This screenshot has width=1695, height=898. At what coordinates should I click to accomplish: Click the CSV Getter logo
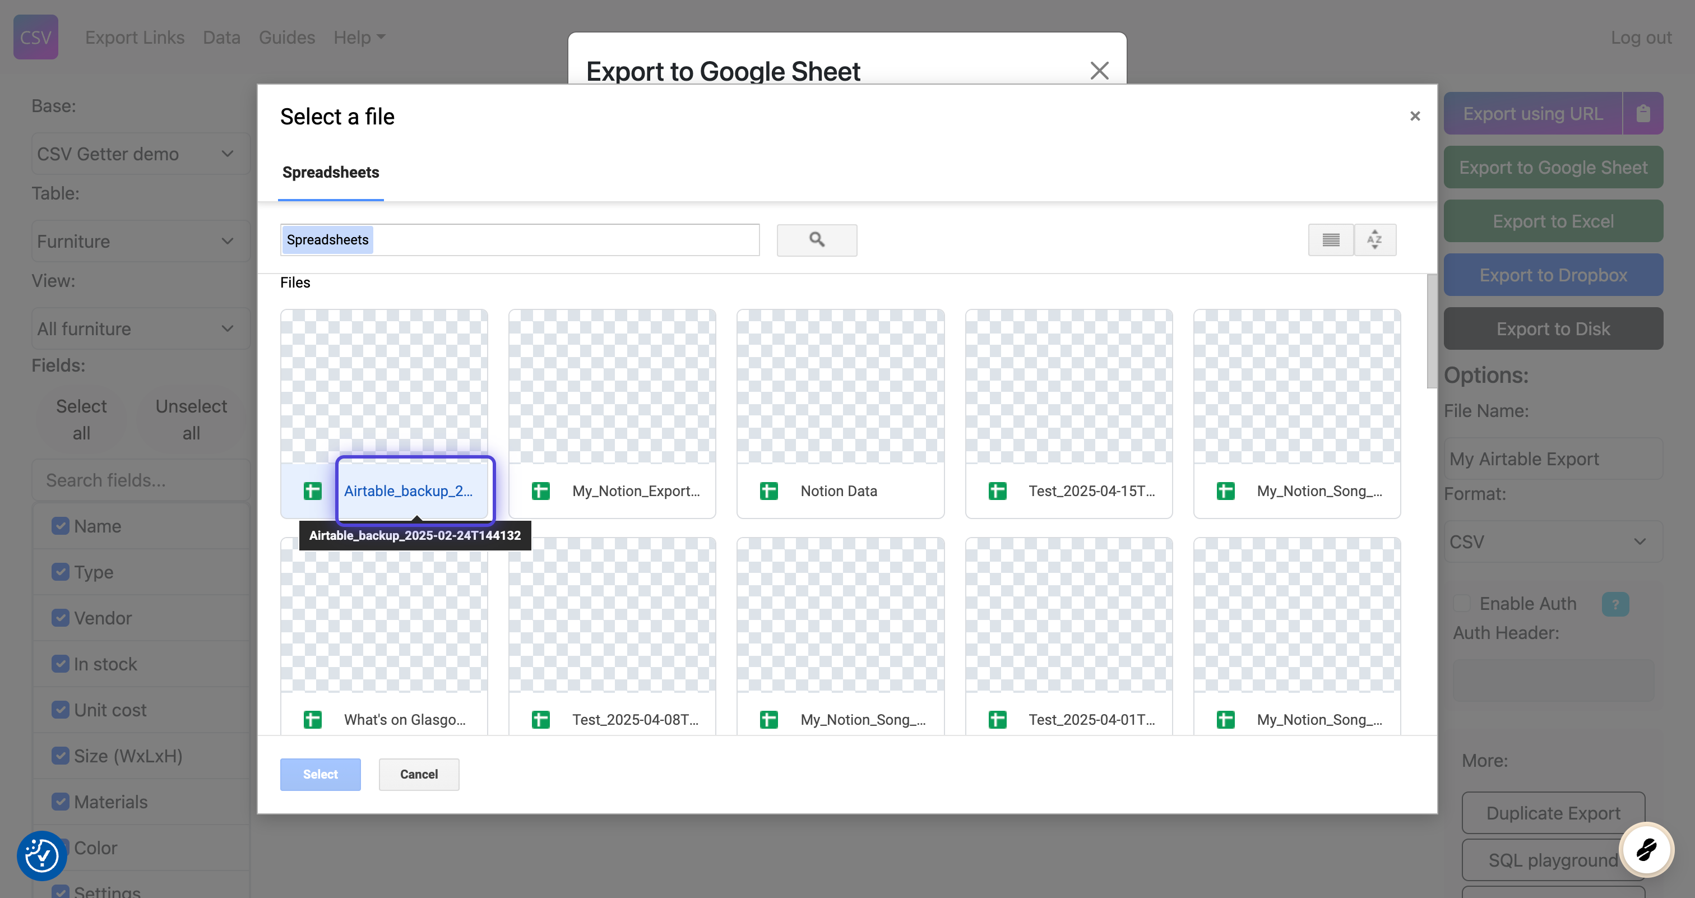(x=35, y=37)
